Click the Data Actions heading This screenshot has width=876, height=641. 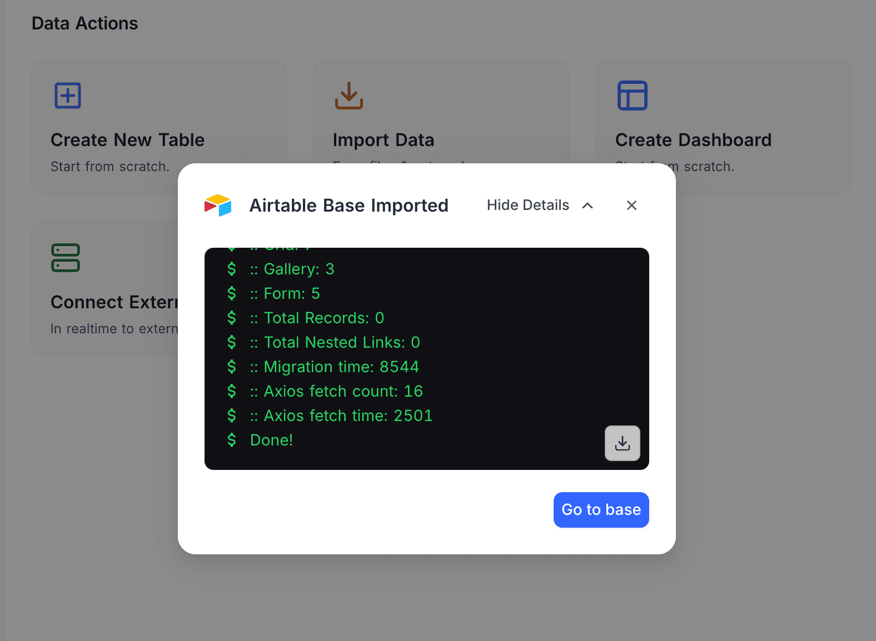click(84, 23)
